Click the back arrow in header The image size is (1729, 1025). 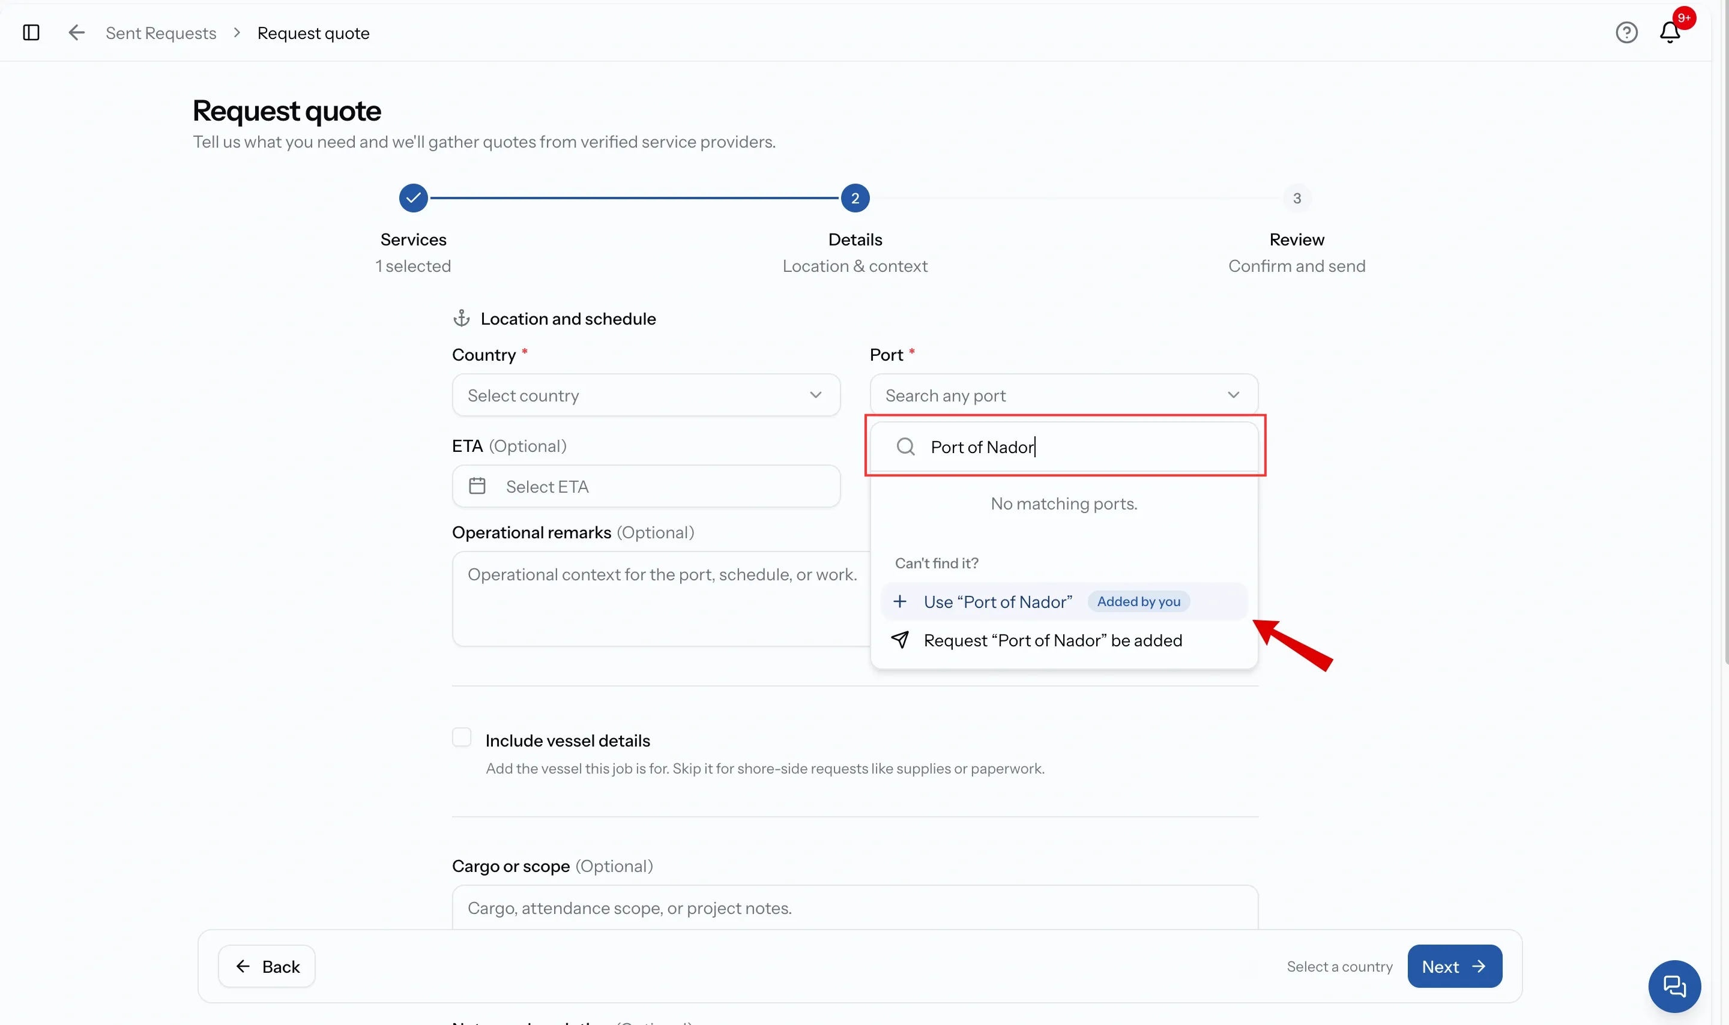point(77,32)
